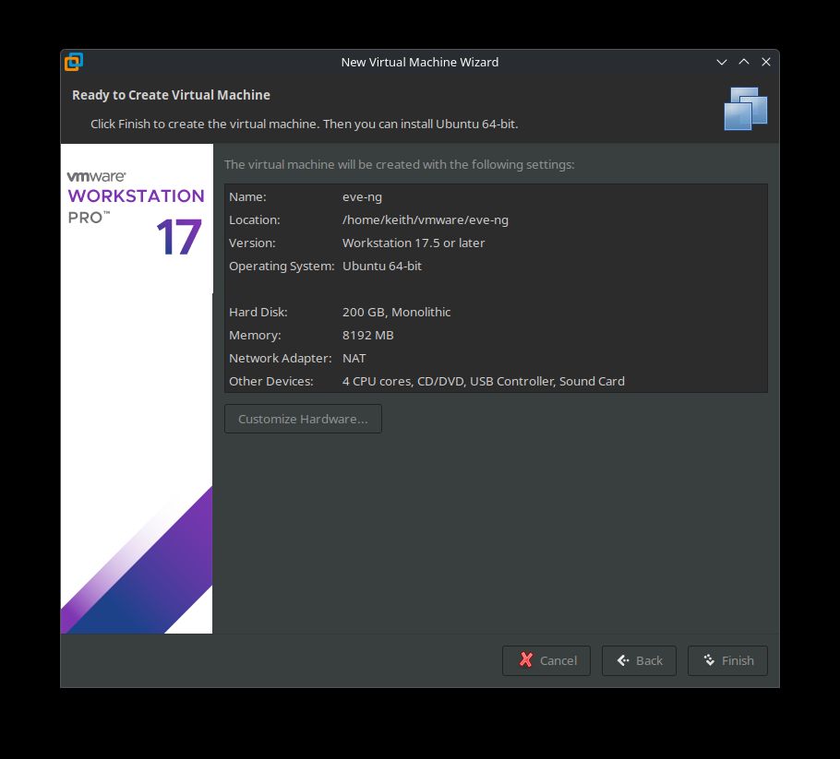
Task: Click Finish to create the virtual machine
Action: tap(727, 660)
